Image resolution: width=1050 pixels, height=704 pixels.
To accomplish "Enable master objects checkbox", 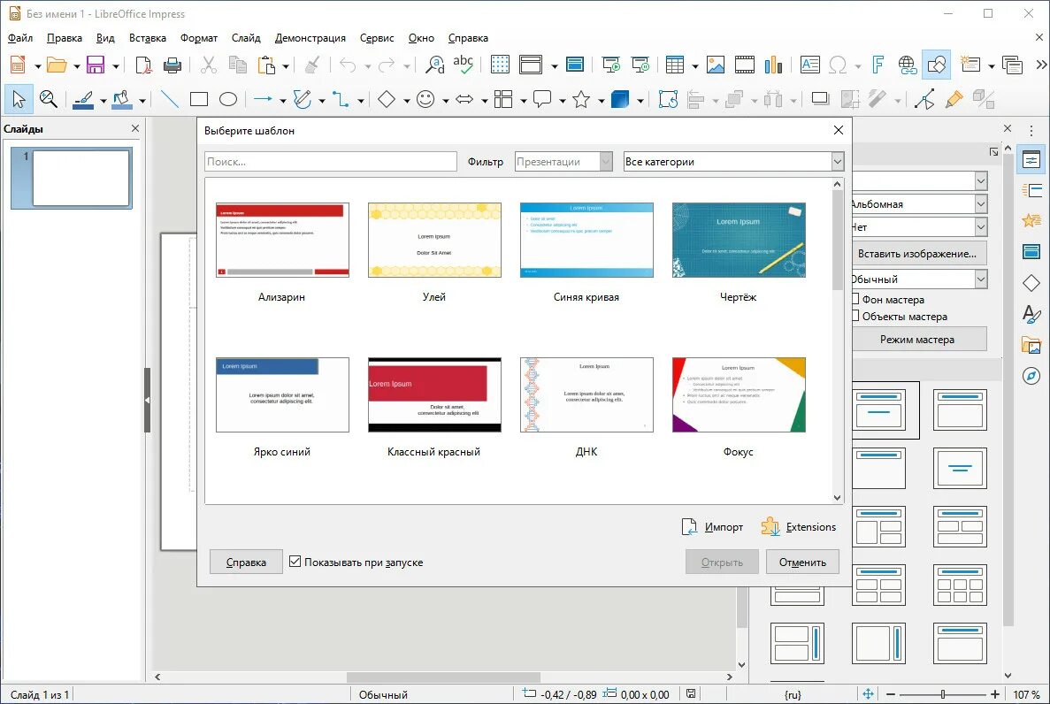I will click(855, 316).
